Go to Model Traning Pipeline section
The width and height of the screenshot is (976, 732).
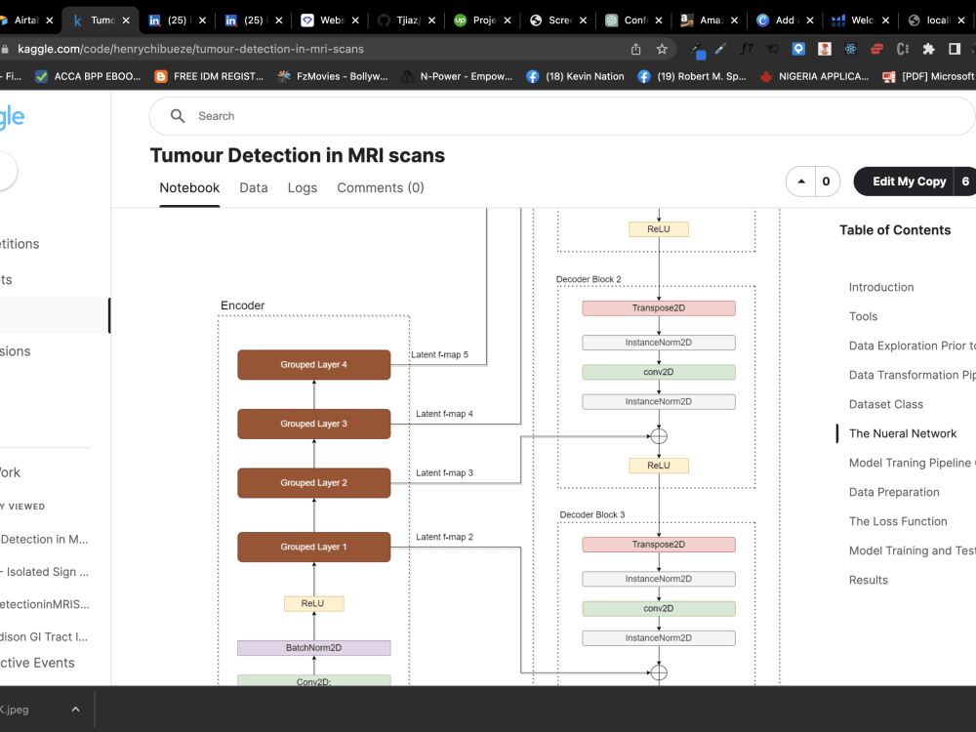click(912, 463)
